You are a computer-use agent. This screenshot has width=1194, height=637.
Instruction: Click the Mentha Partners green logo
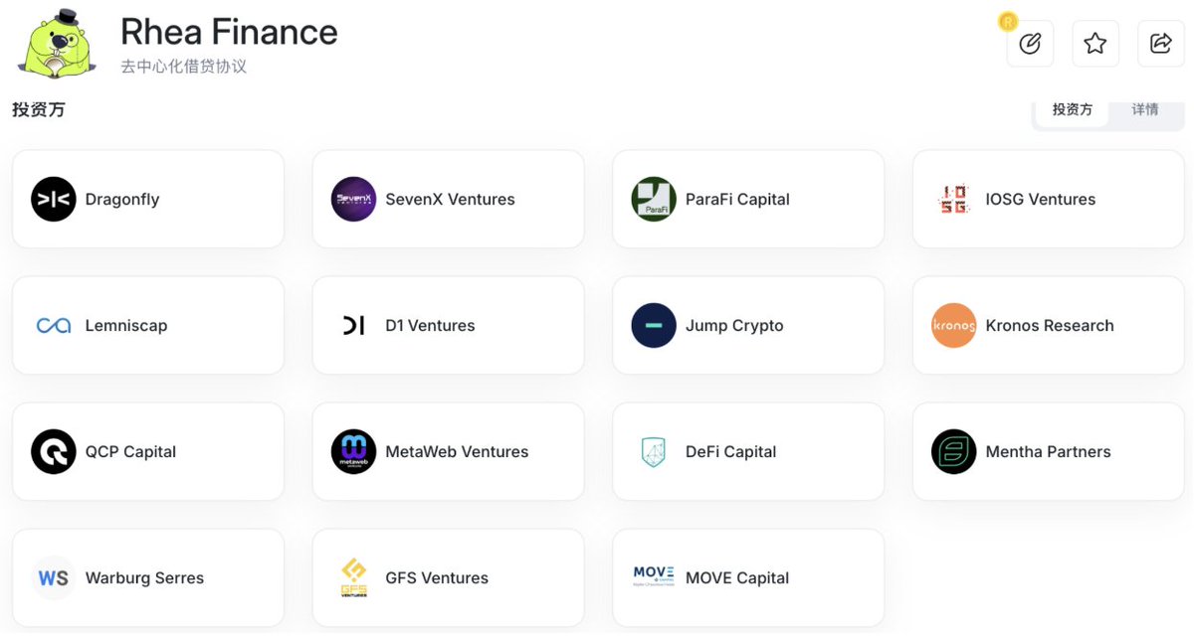pyautogui.click(x=953, y=451)
